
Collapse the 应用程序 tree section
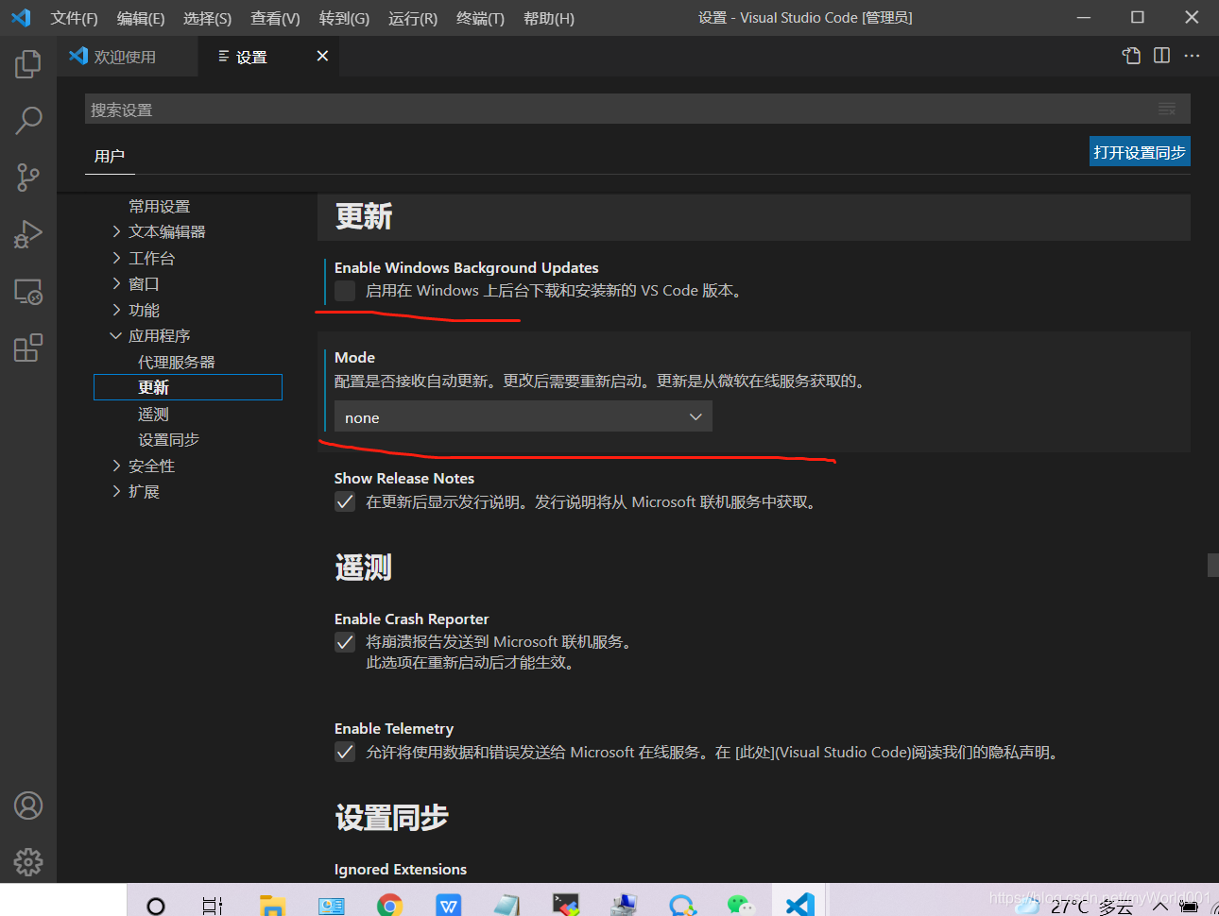[x=116, y=335]
